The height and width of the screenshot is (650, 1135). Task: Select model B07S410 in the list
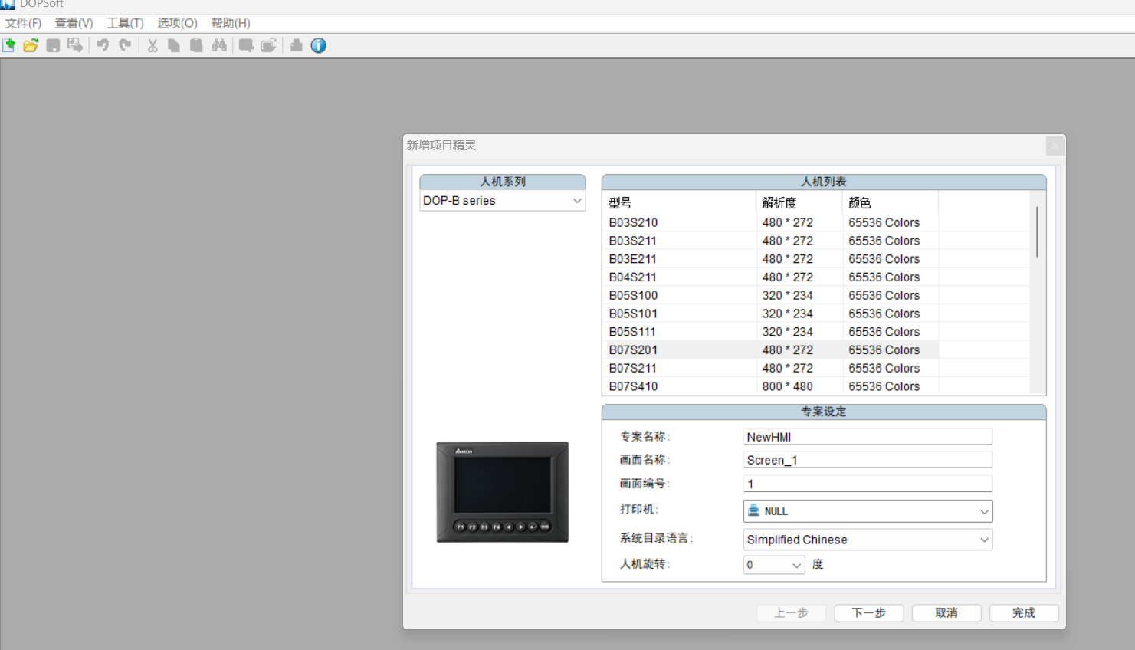click(633, 386)
